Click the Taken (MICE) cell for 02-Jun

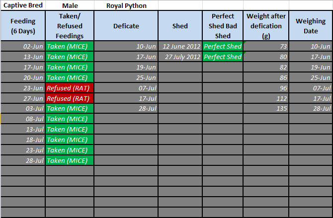[70, 46]
